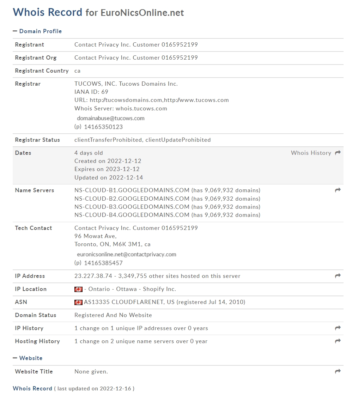The height and width of the screenshot is (395, 352).
Task: Click the IP History change summary text
Action: 141,328
